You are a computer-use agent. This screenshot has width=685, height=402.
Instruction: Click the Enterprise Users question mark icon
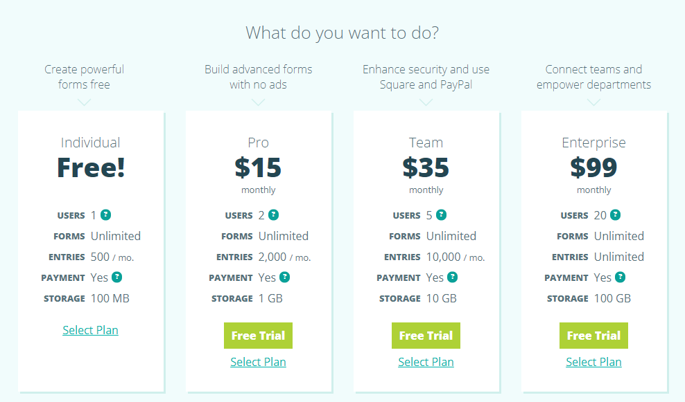pos(615,214)
